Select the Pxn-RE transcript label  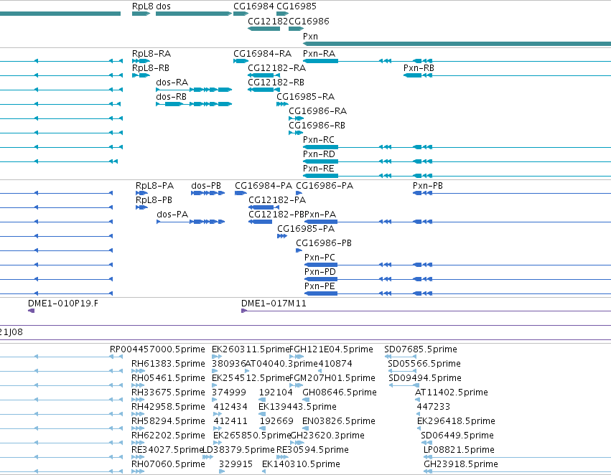pos(319,169)
